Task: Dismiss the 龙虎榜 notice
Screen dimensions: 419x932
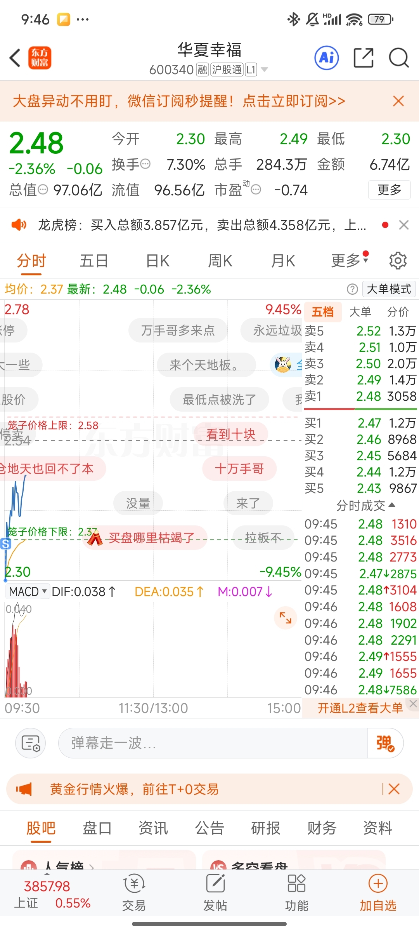Action: pos(404,225)
